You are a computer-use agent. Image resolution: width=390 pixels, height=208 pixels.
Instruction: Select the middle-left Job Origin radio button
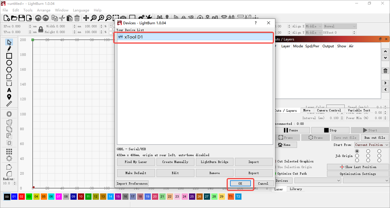point(357,156)
